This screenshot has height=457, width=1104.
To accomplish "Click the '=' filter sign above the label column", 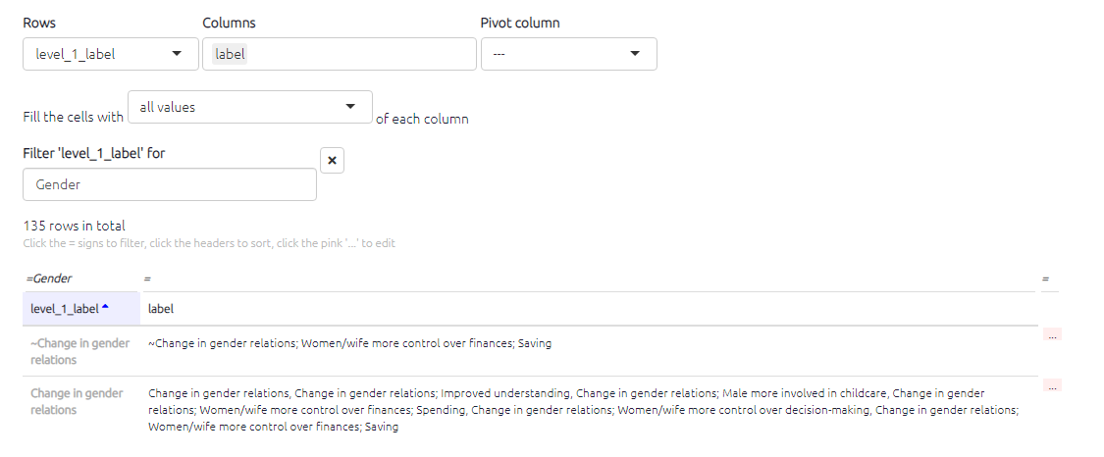I will [147, 279].
